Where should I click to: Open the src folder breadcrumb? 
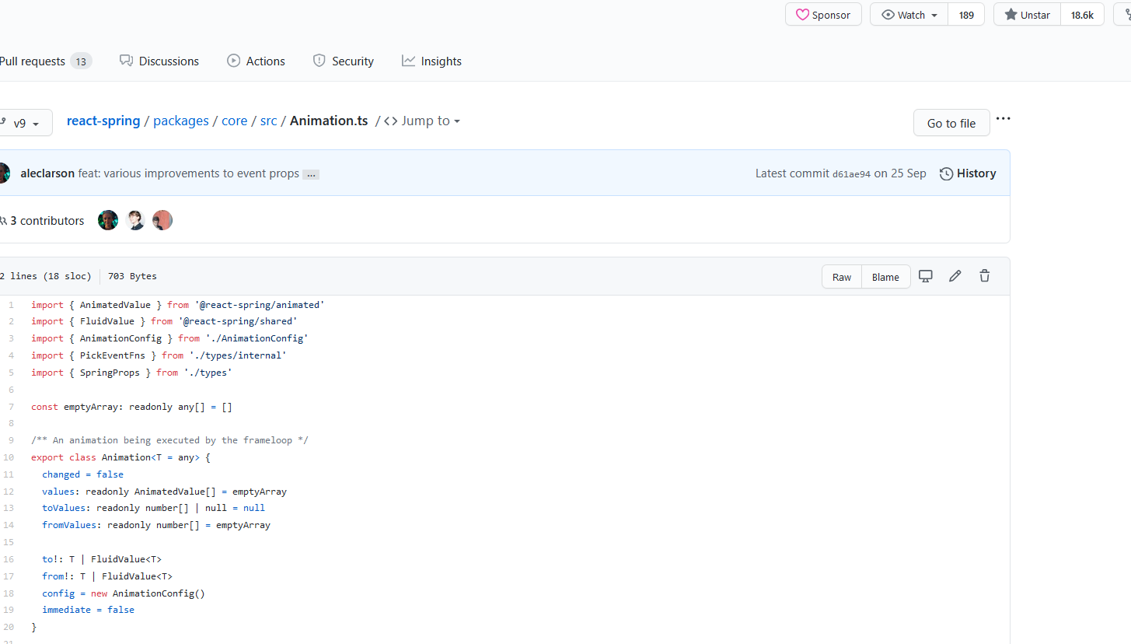268,121
